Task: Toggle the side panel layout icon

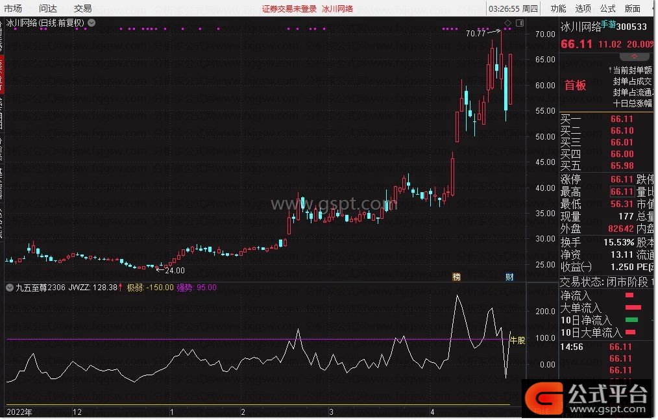Action: pos(520,23)
